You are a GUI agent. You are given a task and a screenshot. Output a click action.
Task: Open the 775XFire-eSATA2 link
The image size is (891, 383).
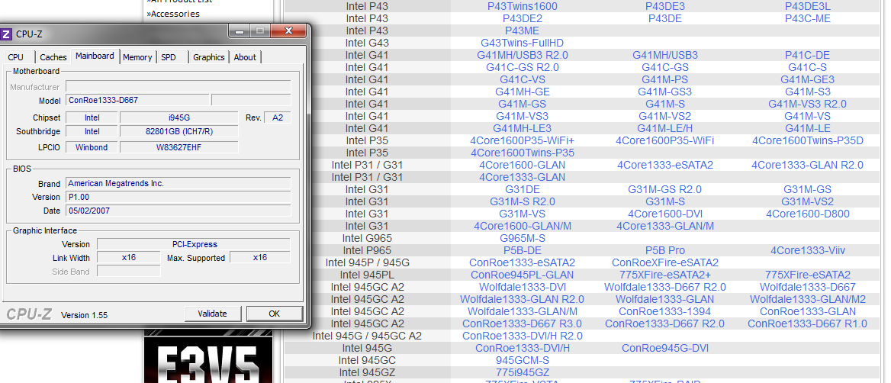807,275
